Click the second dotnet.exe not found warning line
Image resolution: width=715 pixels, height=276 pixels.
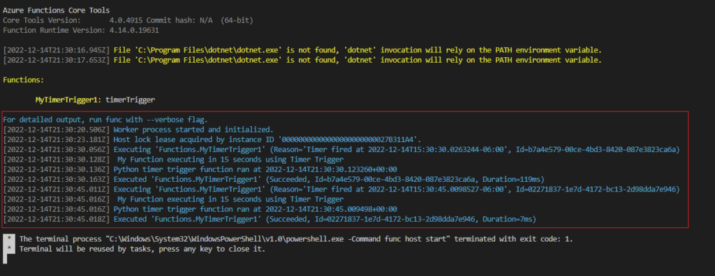click(302, 60)
